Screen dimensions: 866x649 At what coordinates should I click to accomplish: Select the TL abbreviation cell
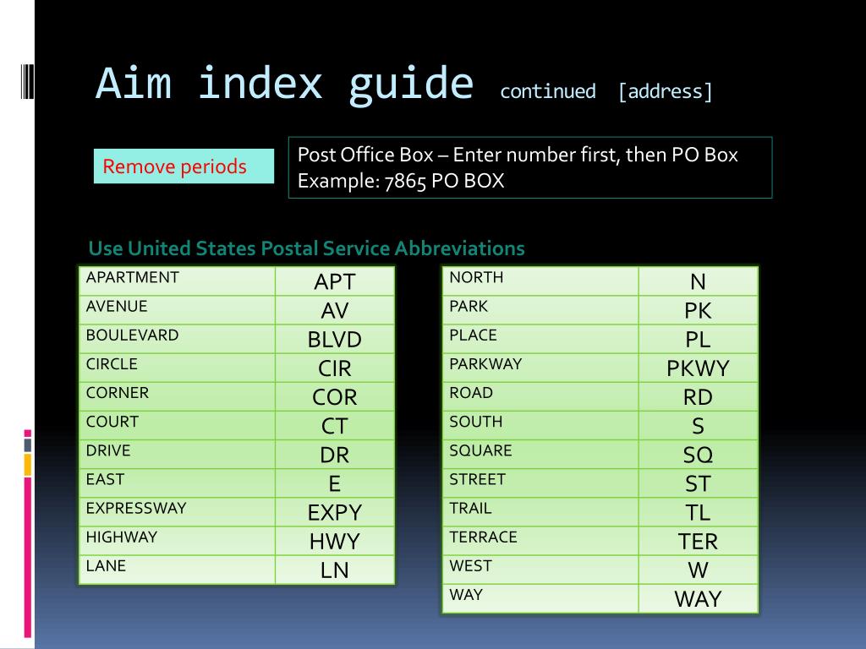coord(698,512)
